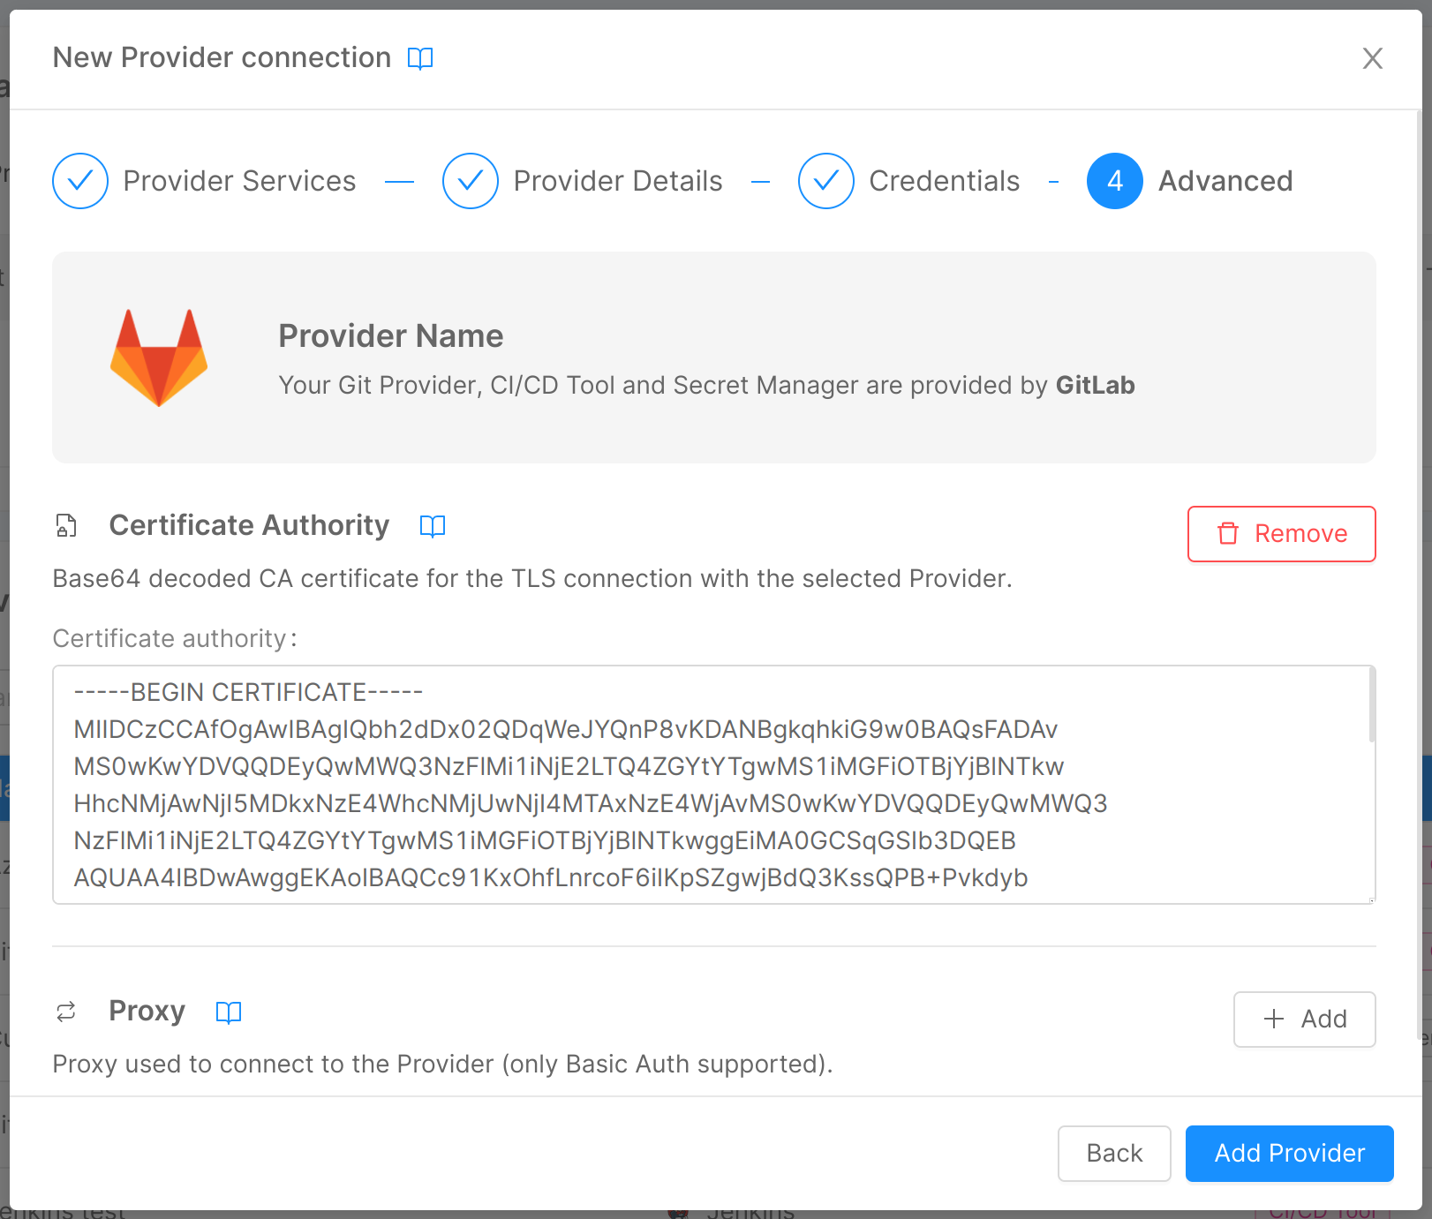The image size is (1432, 1219).
Task: Open docs icon next to New Provider connection
Action: point(420,58)
